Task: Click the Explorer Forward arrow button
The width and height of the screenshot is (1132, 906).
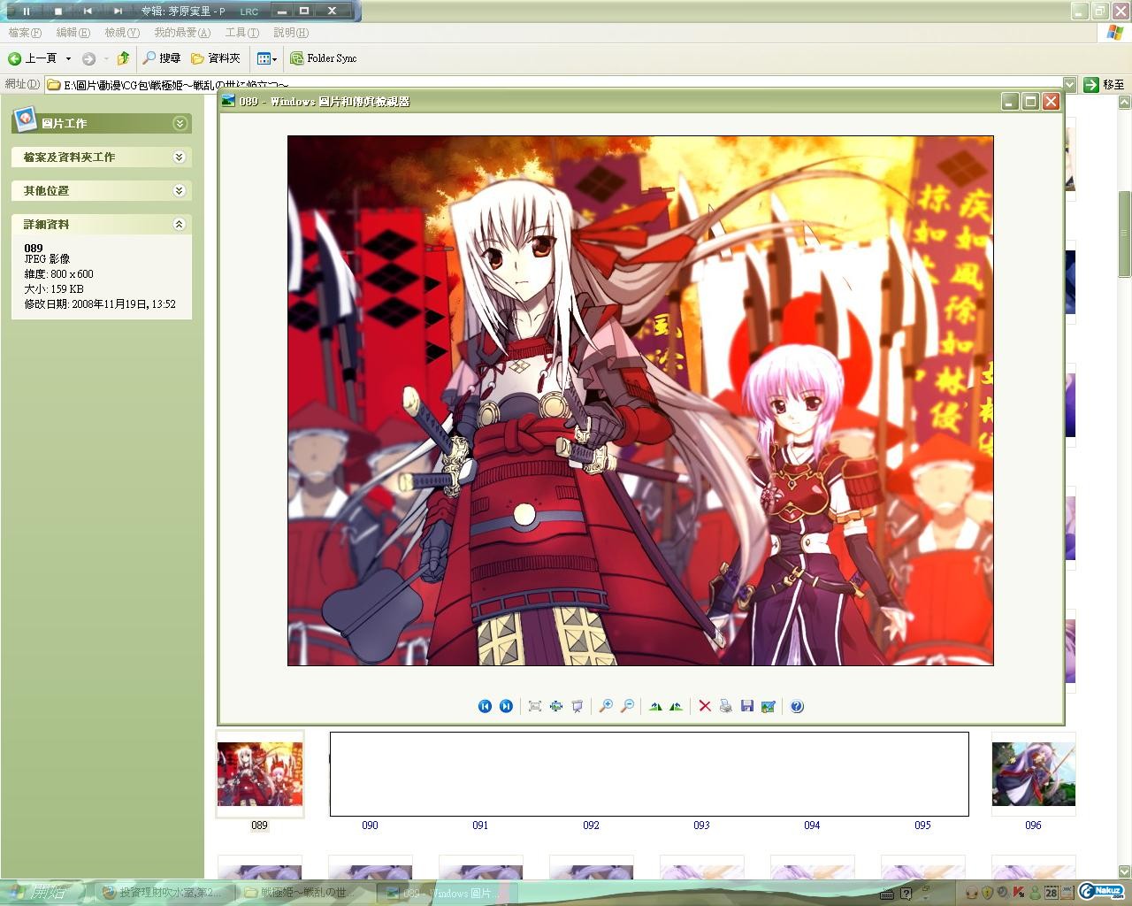Action: pyautogui.click(x=88, y=58)
